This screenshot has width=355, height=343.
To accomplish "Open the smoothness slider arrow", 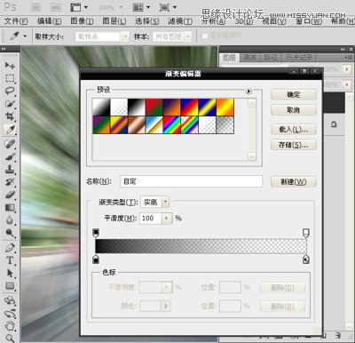I will [x=167, y=219].
